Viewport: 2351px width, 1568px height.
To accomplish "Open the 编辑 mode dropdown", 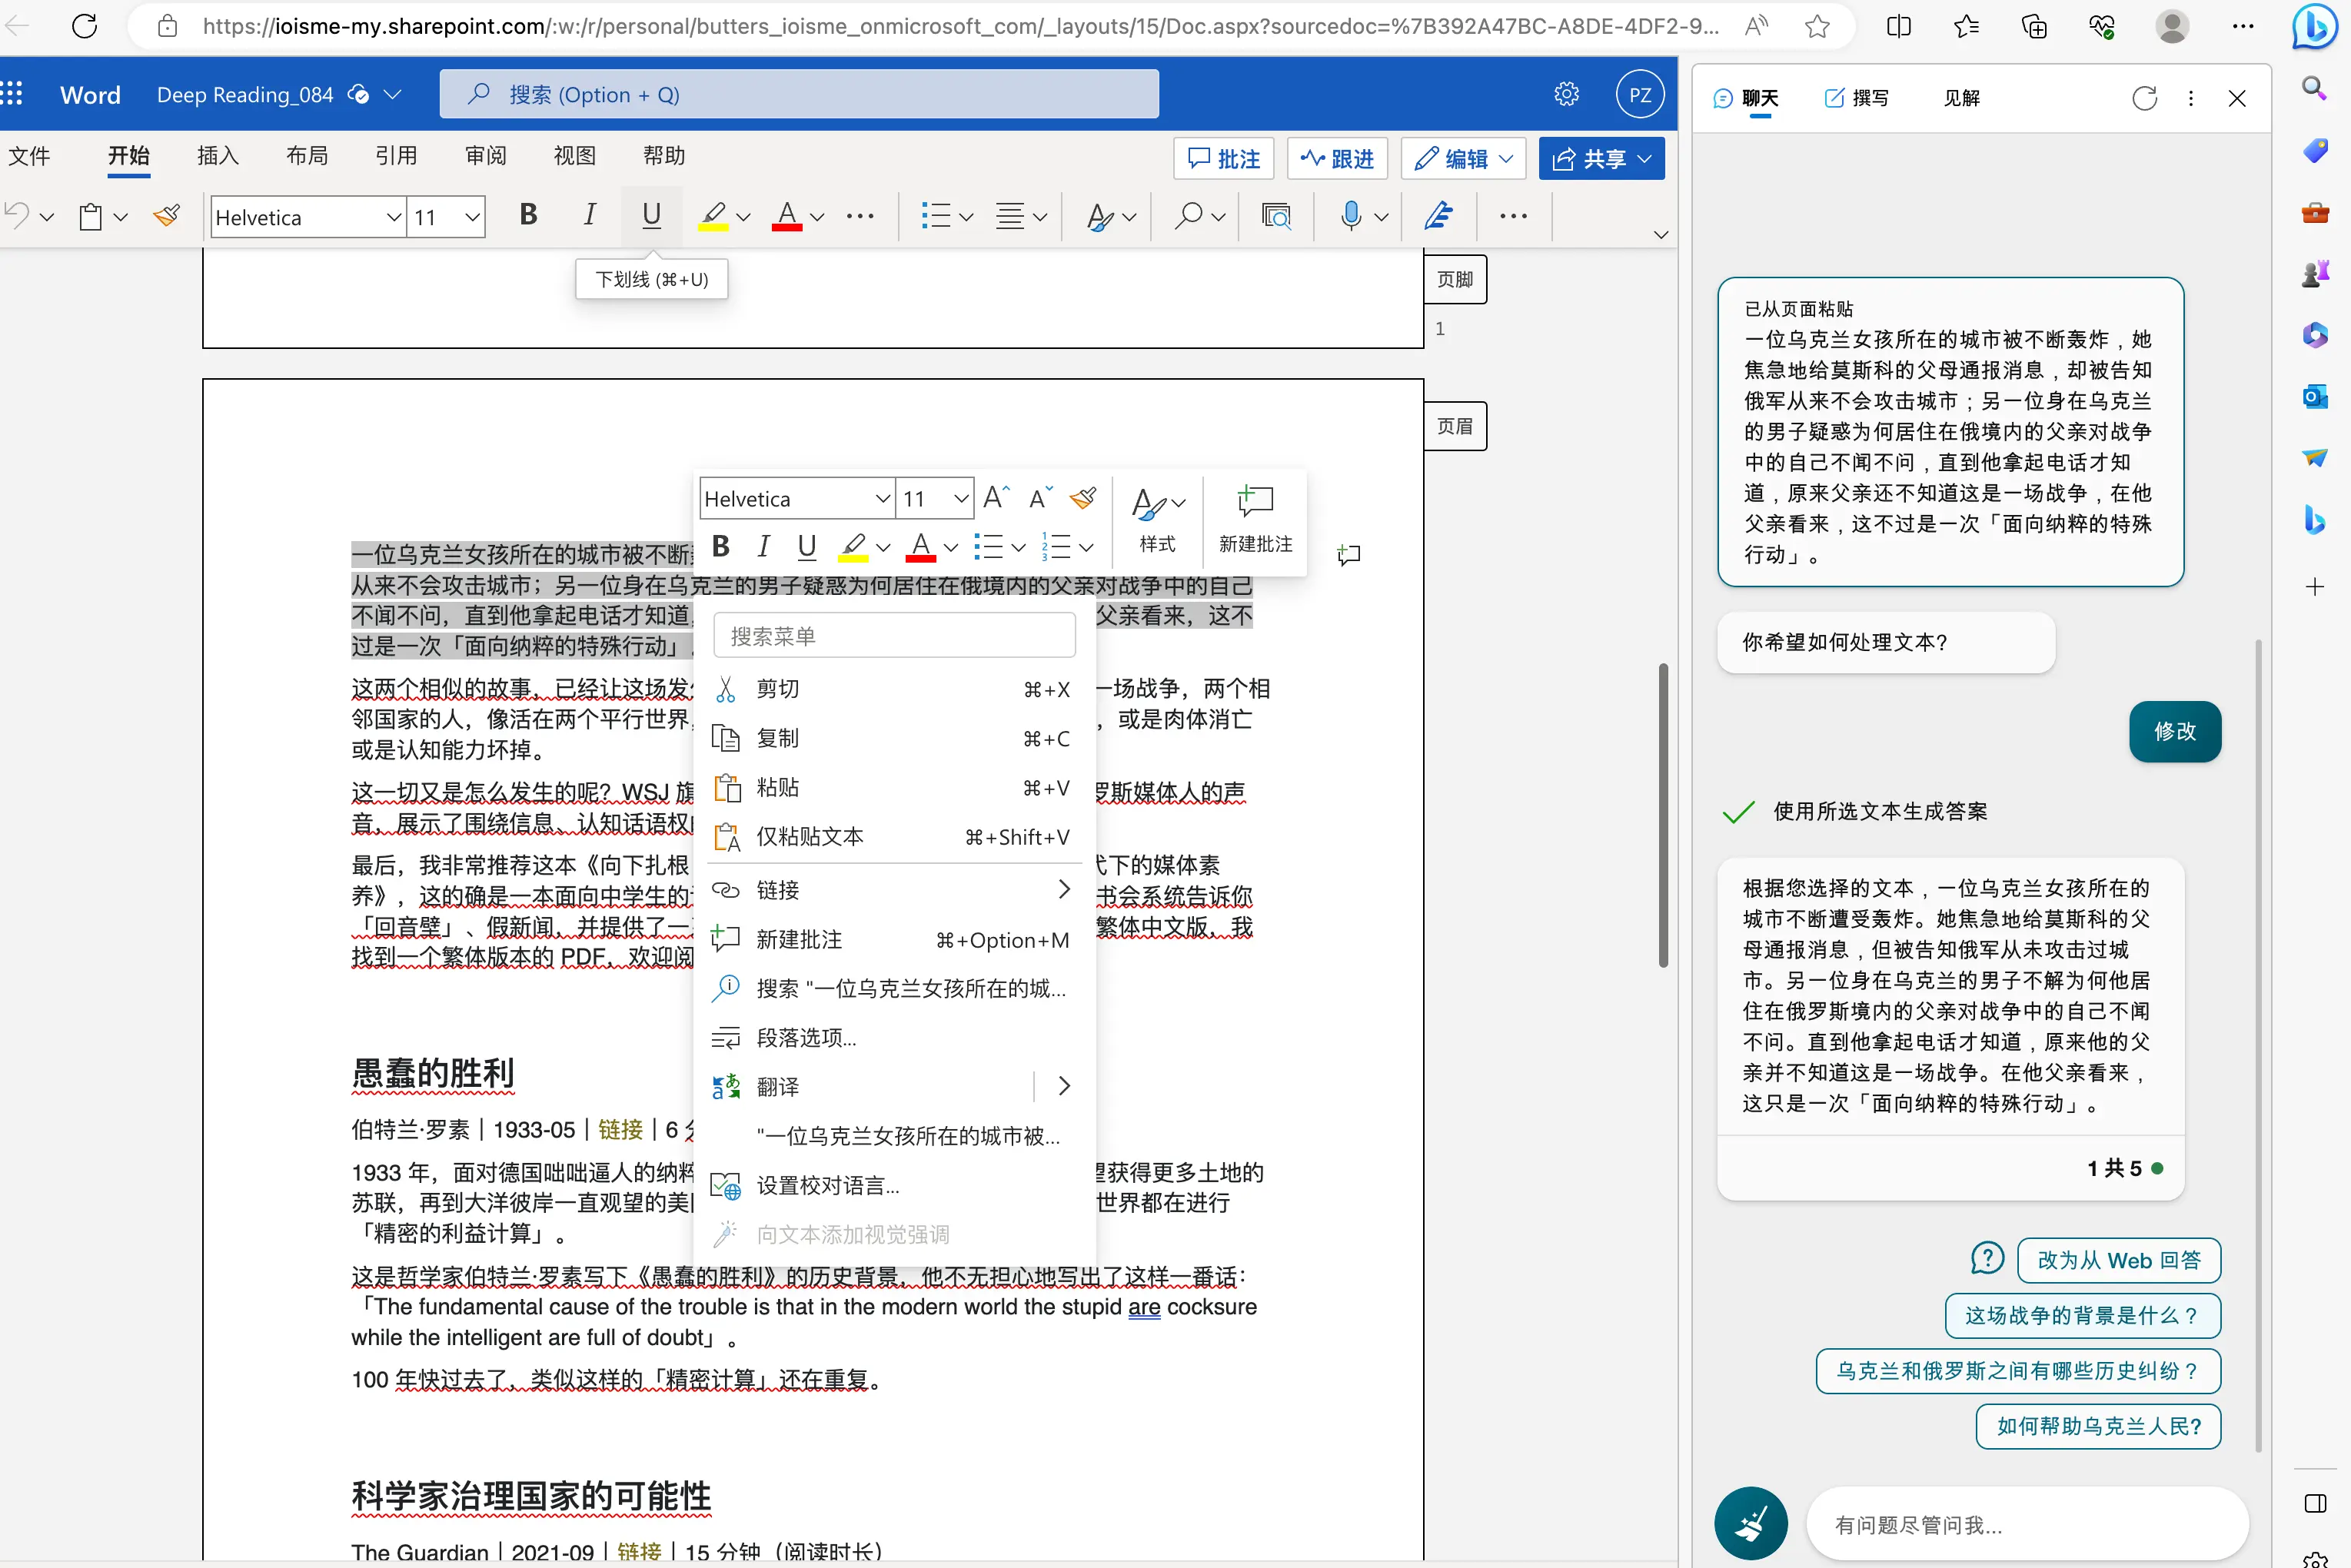I will tap(1463, 158).
